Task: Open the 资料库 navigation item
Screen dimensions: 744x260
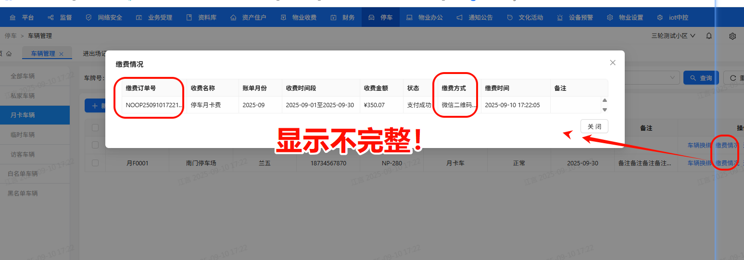Action: (202, 17)
